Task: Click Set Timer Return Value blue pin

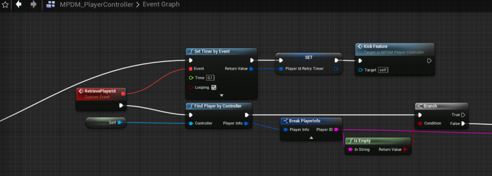Action: tap(251, 69)
